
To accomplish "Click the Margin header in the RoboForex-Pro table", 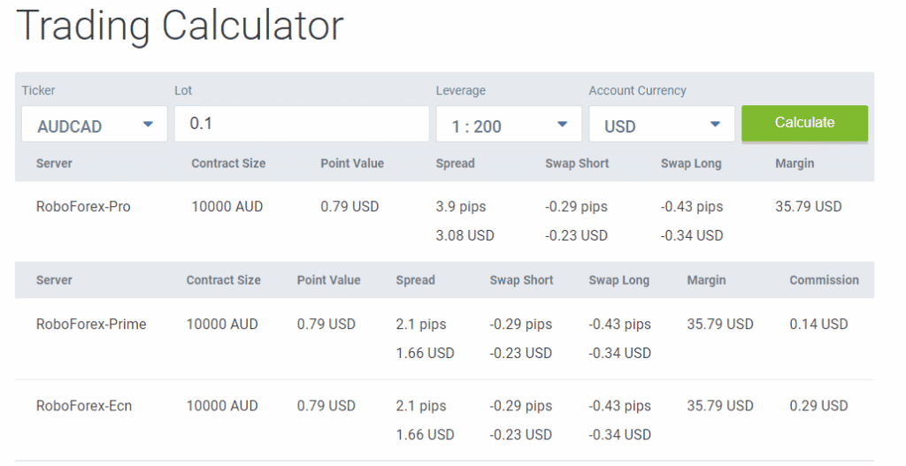I will (x=794, y=164).
